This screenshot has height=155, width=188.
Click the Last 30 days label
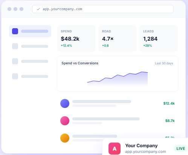coord(164,63)
